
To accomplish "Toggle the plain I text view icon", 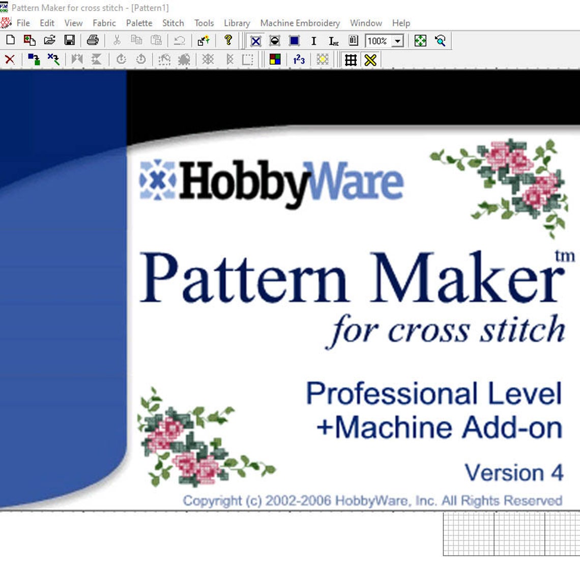I will point(314,41).
